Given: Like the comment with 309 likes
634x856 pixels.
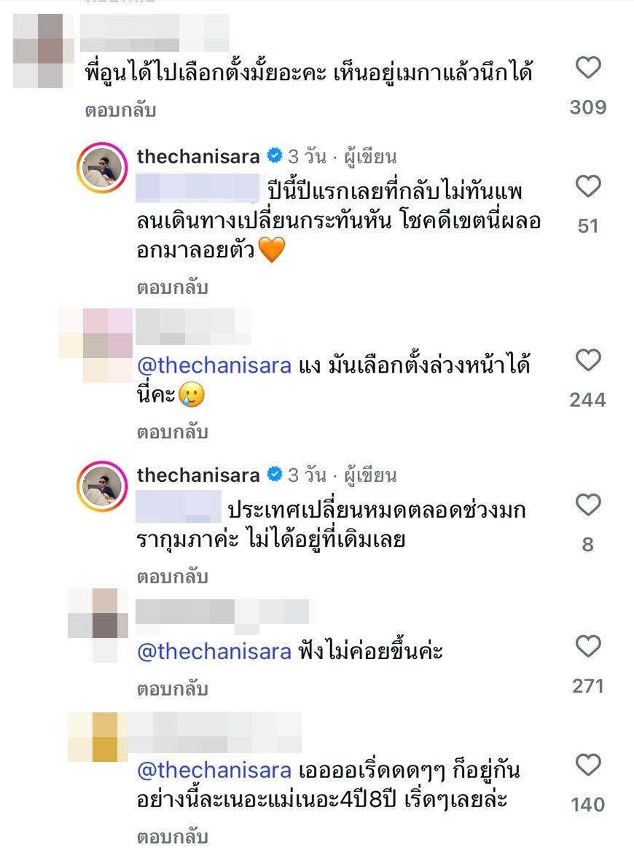Looking at the screenshot, I should pyautogui.click(x=587, y=69).
